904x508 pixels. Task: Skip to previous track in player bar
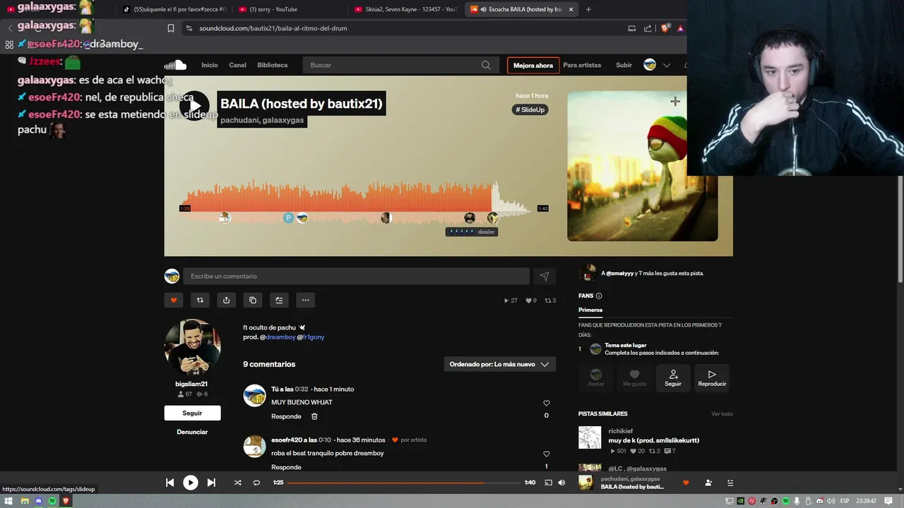click(x=169, y=483)
